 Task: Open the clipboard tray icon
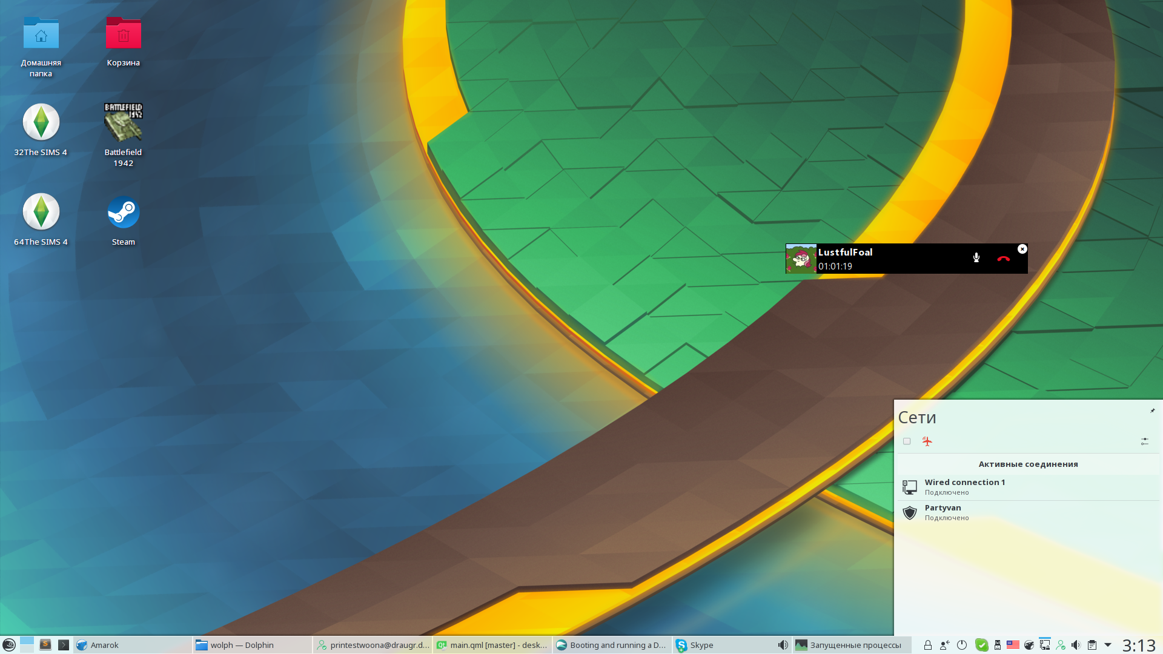[1092, 646]
